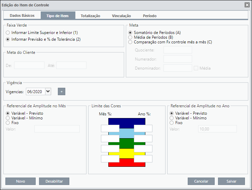Image resolution: width=252 pixels, height=190 pixels.
Task: Open the Totalização tab
Action: tap(91, 16)
